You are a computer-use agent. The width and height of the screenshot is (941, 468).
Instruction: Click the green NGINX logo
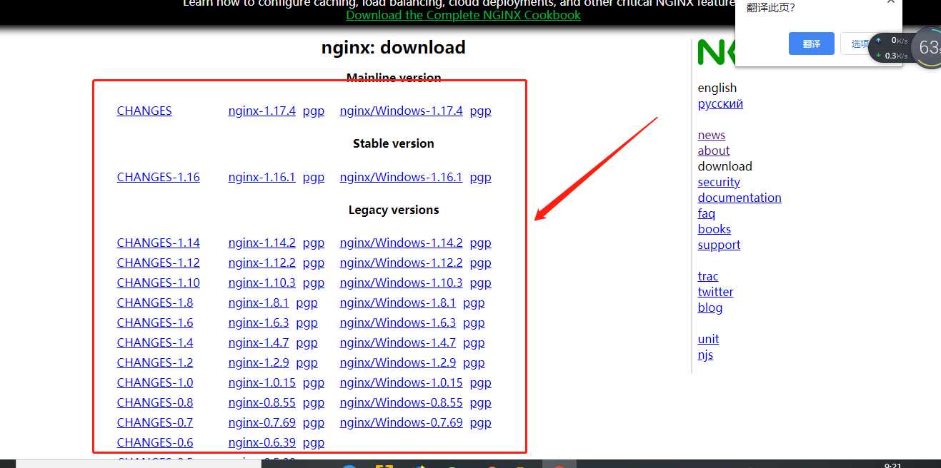[x=717, y=52]
